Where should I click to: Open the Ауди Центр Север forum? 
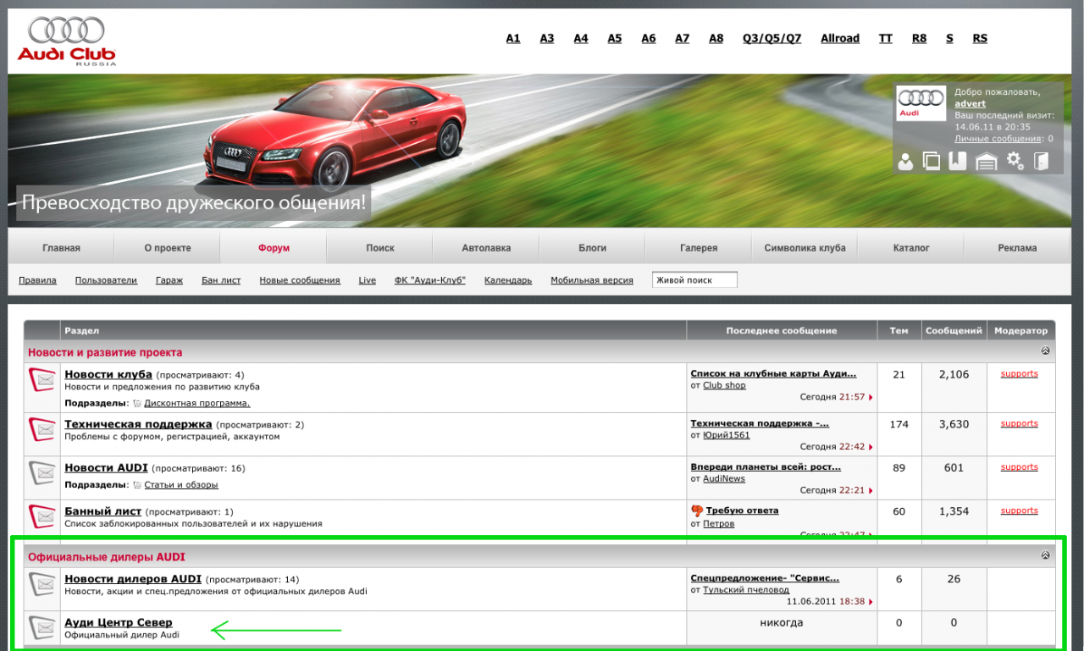click(x=119, y=622)
